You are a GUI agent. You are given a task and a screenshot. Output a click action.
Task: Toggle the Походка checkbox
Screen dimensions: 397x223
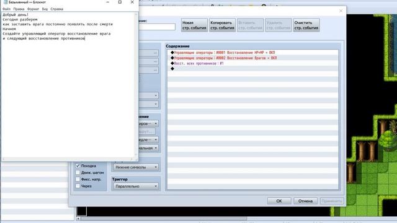pos(78,166)
